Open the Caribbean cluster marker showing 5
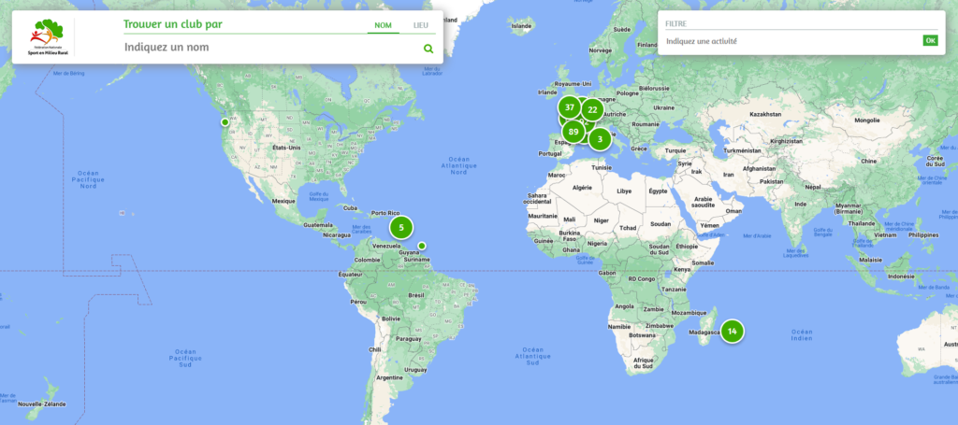Screen dimensions: 958x425 tap(401, 227)
